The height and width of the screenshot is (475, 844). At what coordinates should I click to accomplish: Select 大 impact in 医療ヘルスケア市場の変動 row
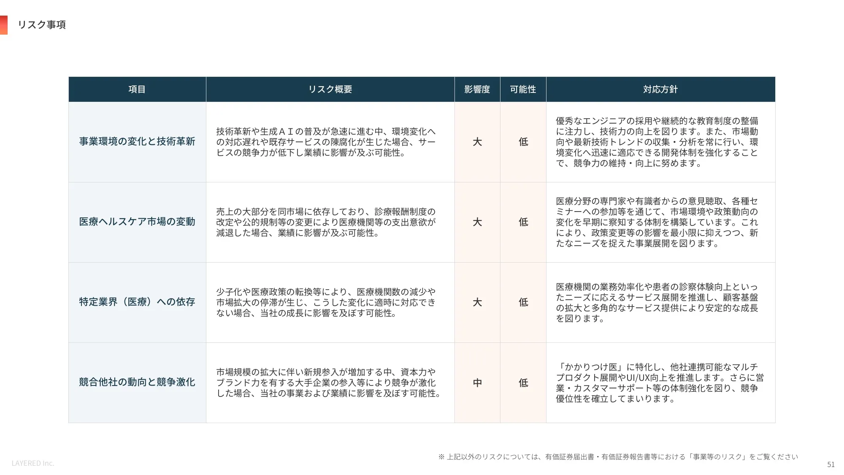(x=477, y=222)
